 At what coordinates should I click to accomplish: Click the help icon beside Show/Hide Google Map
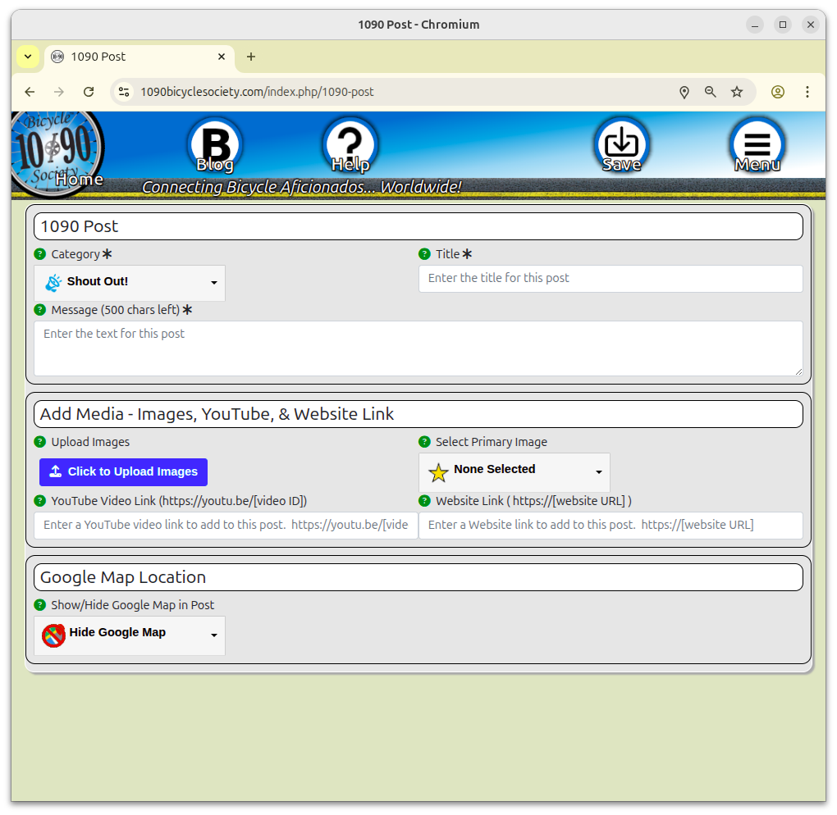pos(39,605)
